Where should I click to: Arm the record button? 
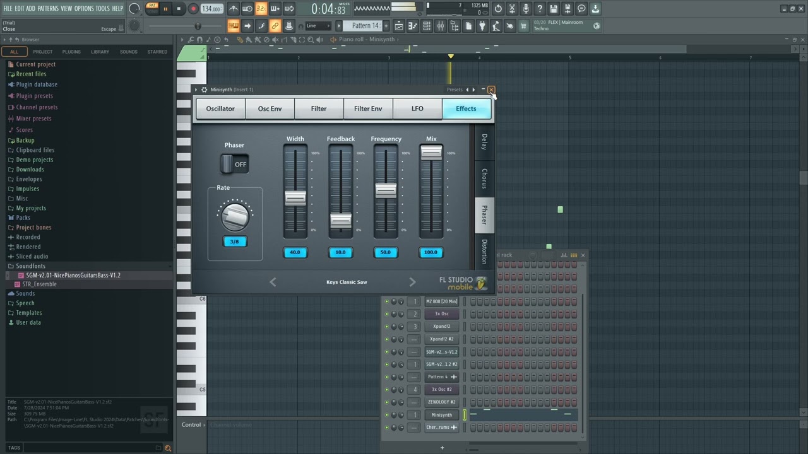pos(193,9)
